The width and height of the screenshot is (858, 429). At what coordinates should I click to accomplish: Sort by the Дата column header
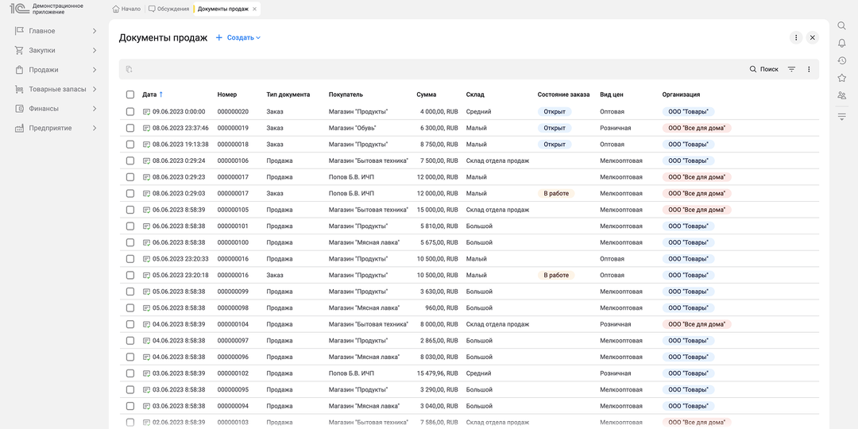click(149, 95)
